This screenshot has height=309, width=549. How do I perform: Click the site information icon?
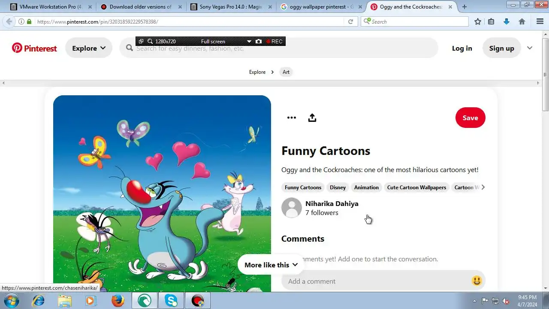(21, 21)
